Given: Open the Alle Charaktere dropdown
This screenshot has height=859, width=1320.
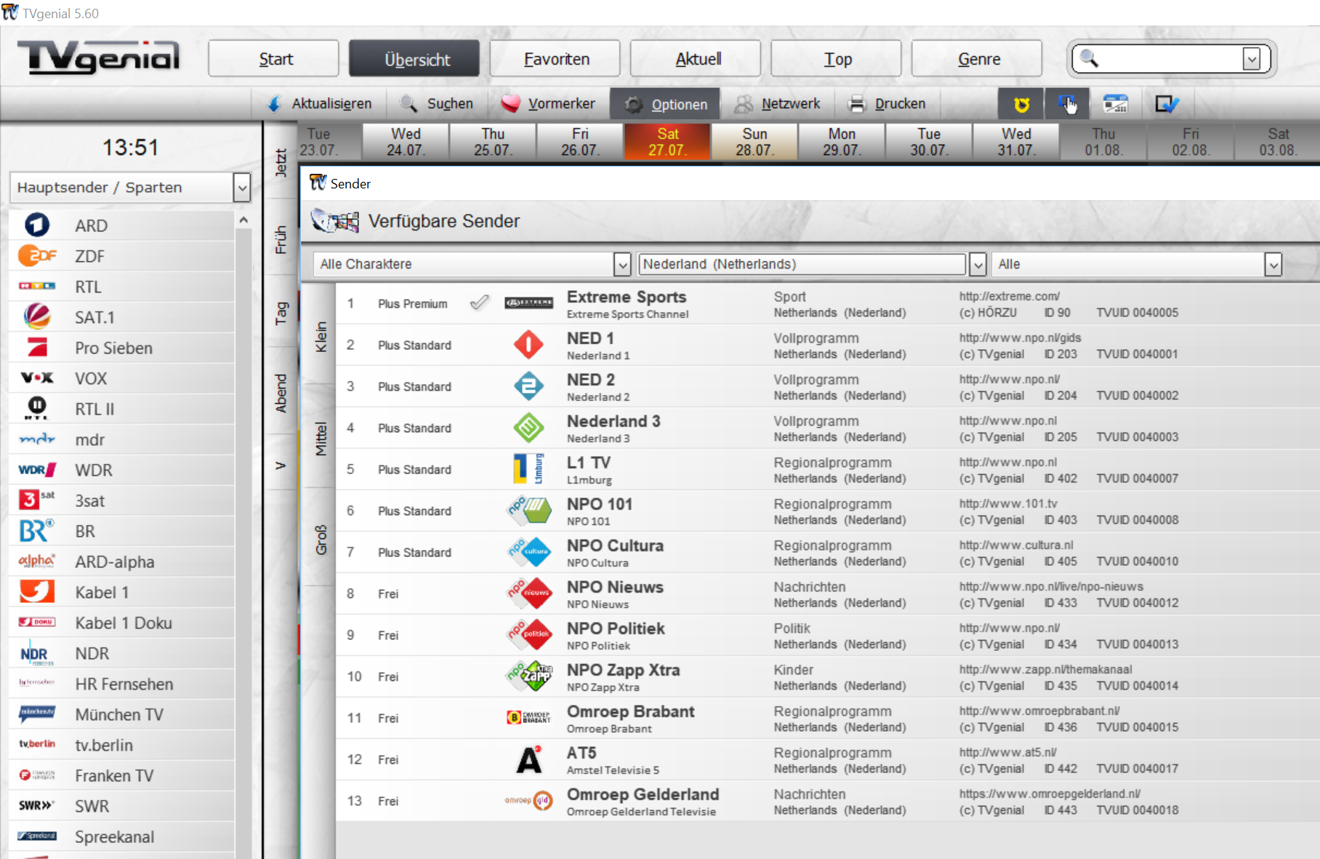Looking at the screenshot, I should 622,264.
